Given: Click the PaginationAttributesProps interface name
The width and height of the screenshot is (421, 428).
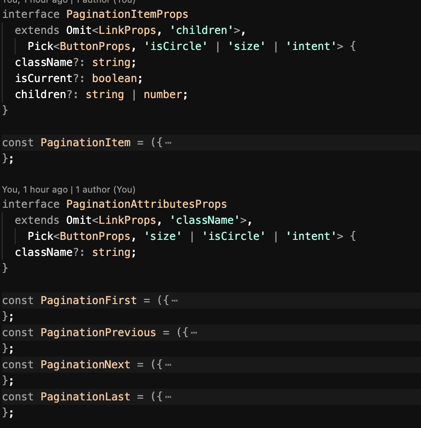Looking at the screenshot, I should point(146,204).
